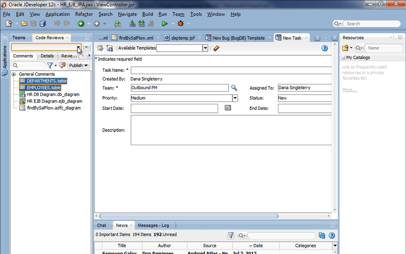Viewport: 406px width, 254px height.
Task: Click the Make project icon with single arrow
Action: [132, 24]
